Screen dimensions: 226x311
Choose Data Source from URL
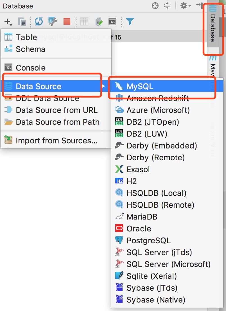(x=56, y=110)
